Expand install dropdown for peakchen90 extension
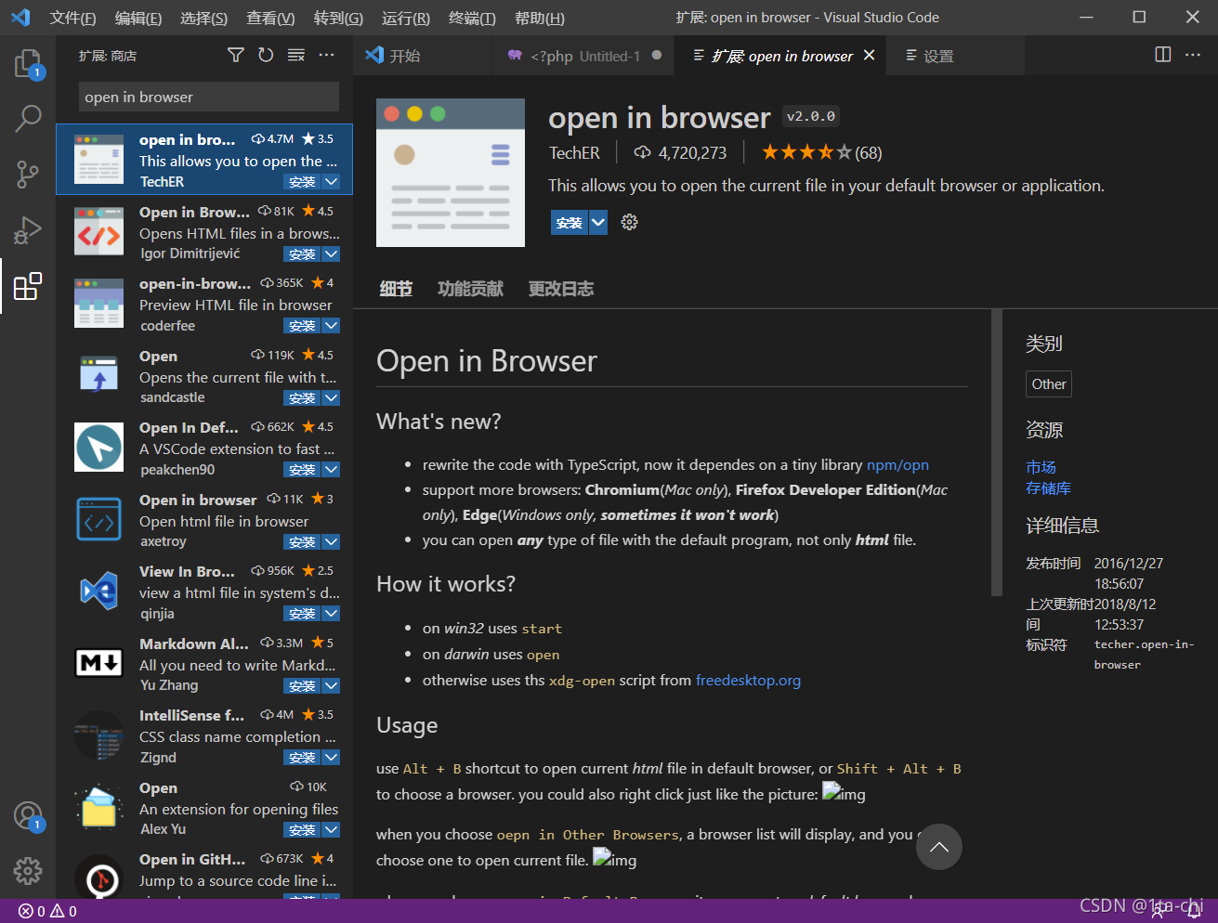Screen dimensions: 1218x923 coord(331,470)
